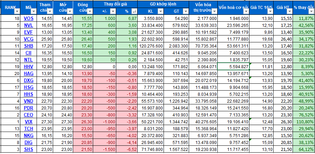Screen dimensions: 315x154
Task: Open the VCG ticker link
Action: [x=29, y=39]
